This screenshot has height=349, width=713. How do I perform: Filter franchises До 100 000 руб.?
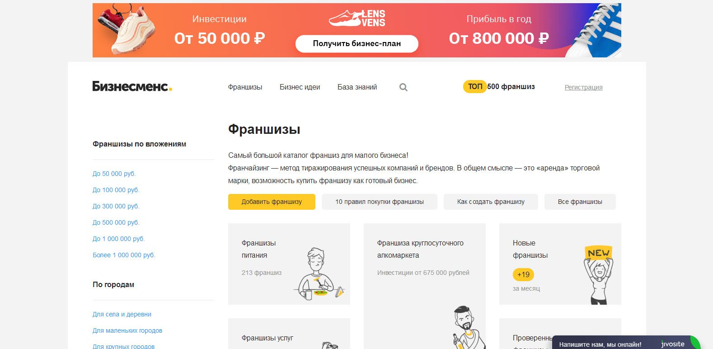coord(116,190)
